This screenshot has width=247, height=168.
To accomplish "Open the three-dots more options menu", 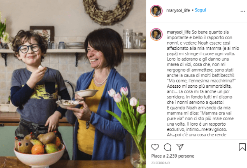I will tap(242, 11).
